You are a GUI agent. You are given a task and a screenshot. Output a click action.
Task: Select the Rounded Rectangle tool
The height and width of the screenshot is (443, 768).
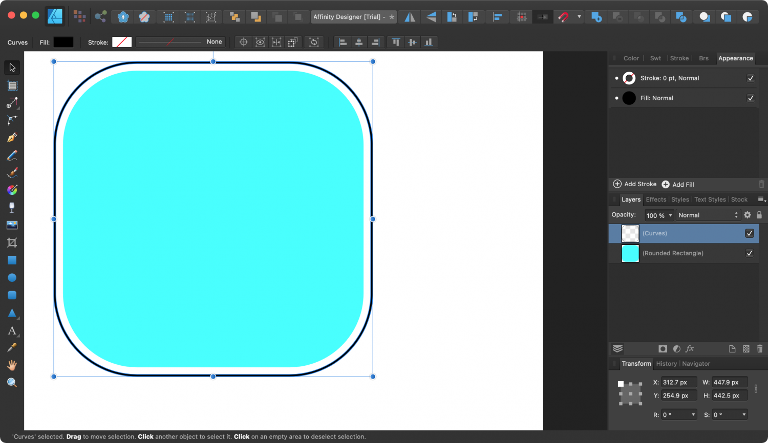click(12, 295)
